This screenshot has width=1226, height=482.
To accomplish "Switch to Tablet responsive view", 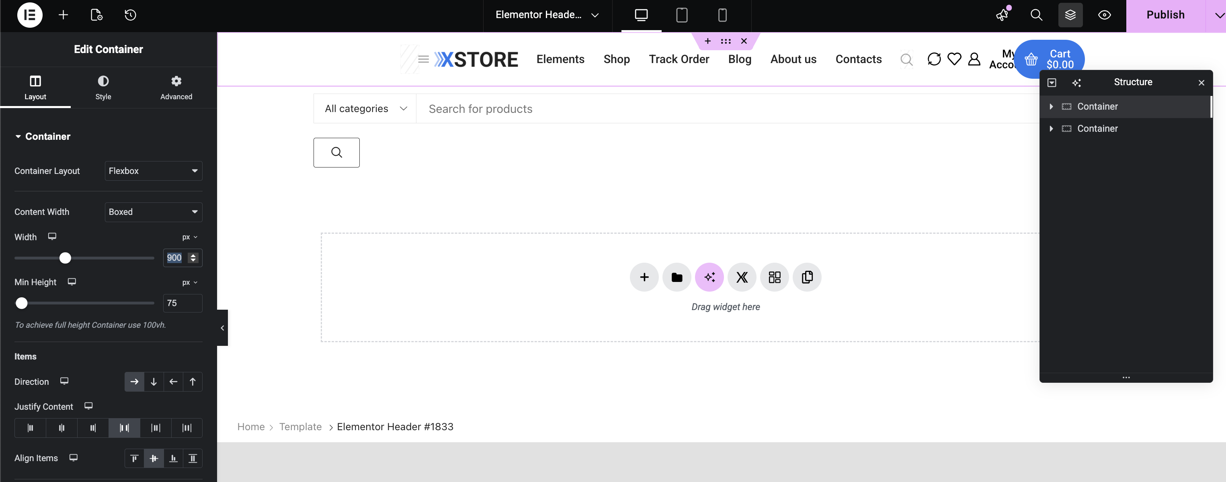I will (x=681, y=15).
